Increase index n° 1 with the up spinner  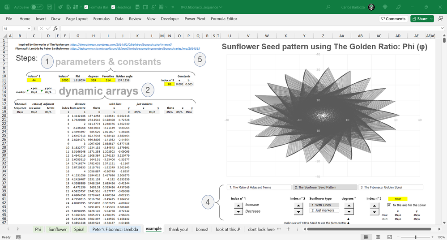pos(238,205)
